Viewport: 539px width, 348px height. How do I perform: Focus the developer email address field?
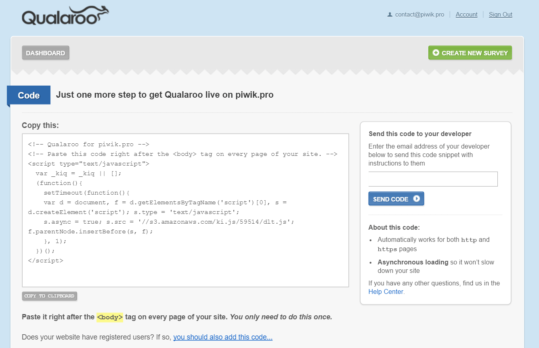tap(433, 179)
